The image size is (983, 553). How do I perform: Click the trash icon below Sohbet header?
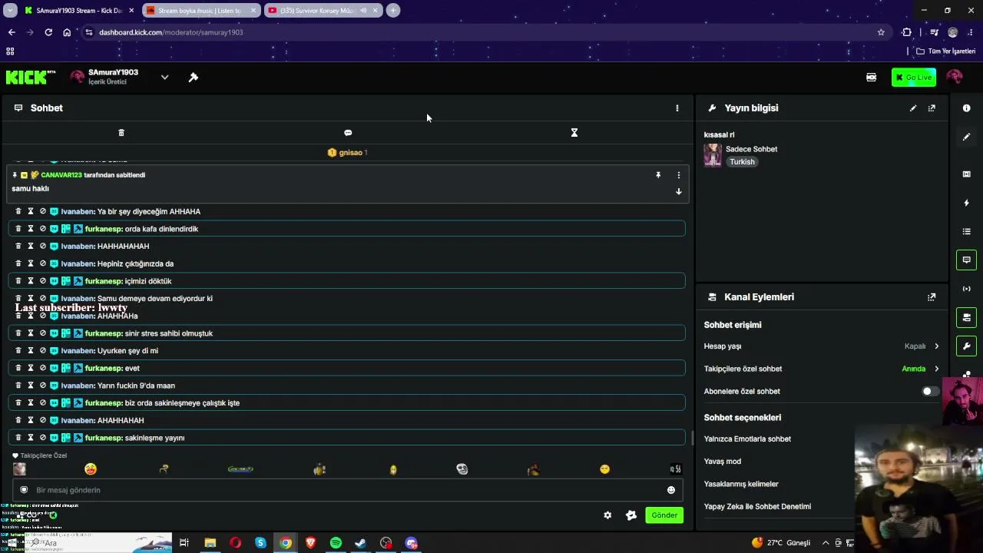[121, 133]
